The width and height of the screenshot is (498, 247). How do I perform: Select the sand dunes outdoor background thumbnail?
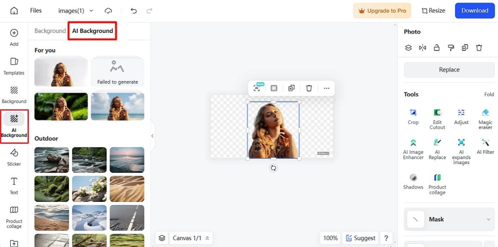click(x=127, y=189)
